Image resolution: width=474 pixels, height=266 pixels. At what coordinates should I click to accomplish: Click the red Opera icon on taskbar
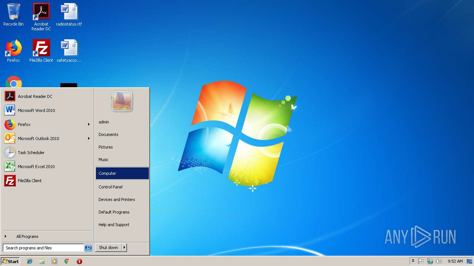click(x=79, y=261)
